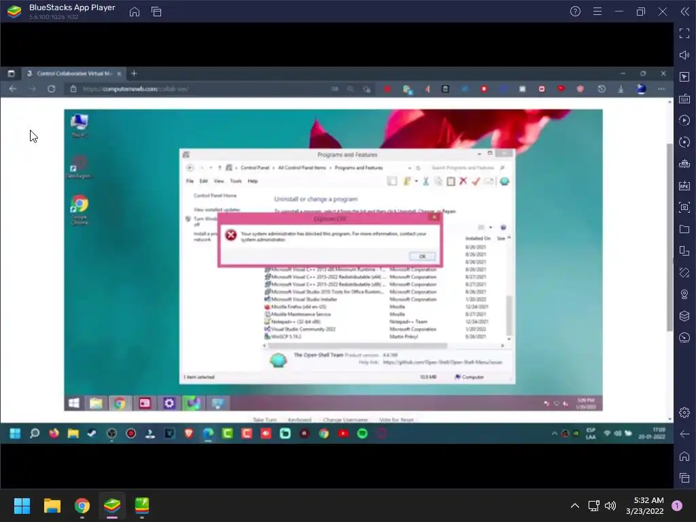The width and height of the screenshot is (696, 522).
Task: Click the BlueStacks home icon in title bar
Action: click(x=135, y=12)
